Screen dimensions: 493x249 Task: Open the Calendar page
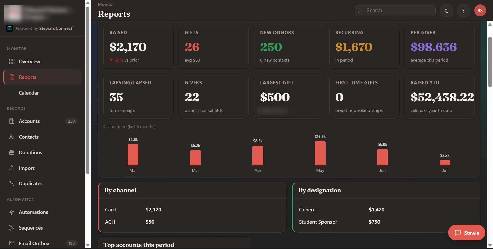pyautogui.click(x=42, y=93)
